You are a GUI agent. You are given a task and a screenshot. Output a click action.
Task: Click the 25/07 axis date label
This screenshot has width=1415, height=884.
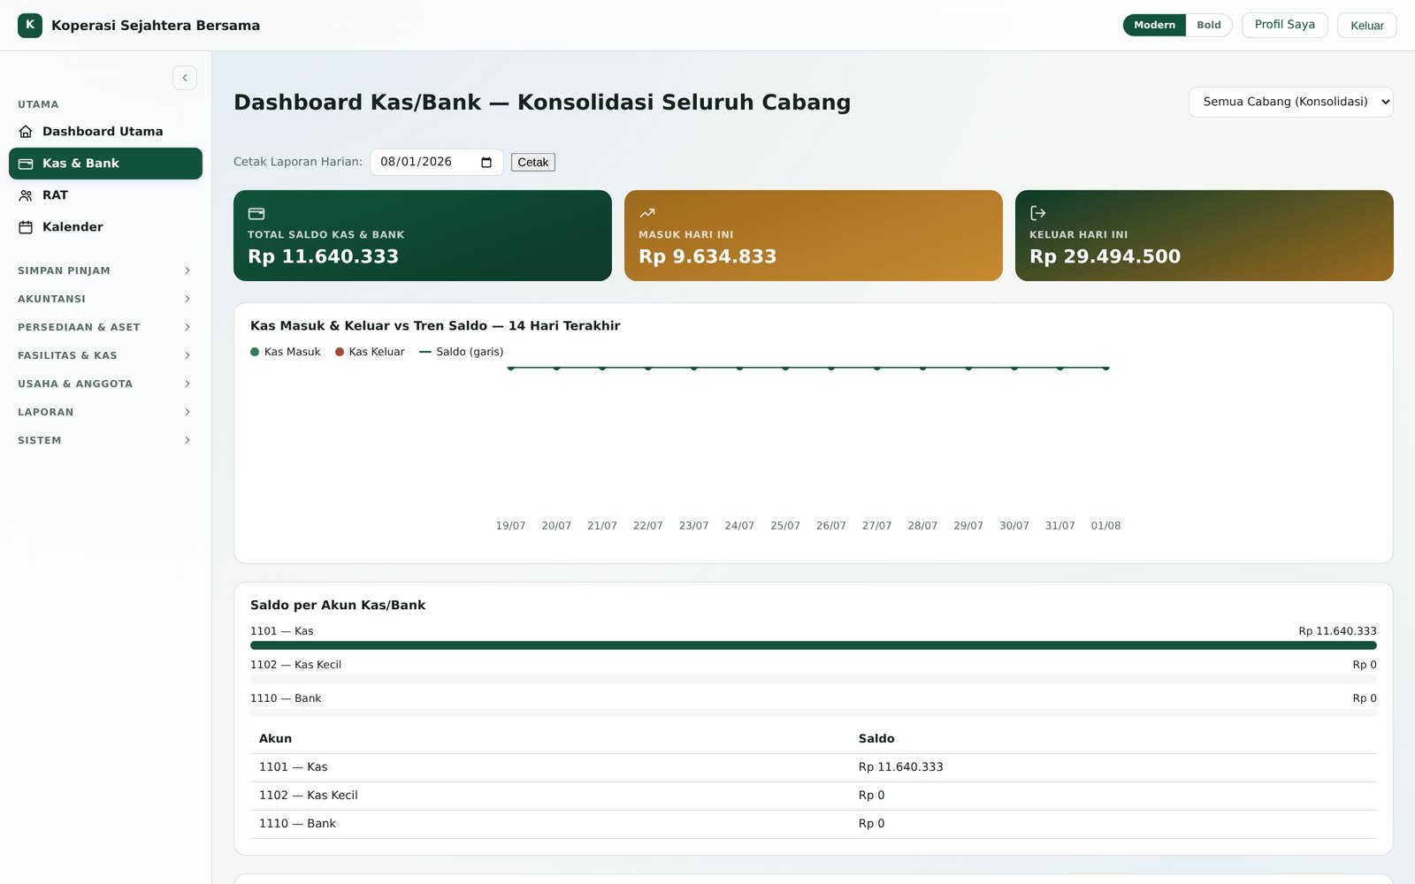tap(785, 526)
